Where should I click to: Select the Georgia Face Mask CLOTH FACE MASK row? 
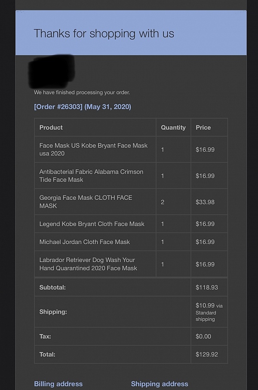[x=131, y=202]
